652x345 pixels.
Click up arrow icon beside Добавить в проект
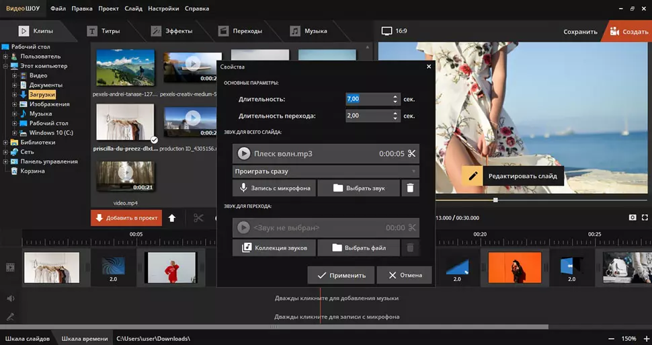pos(172,218)
